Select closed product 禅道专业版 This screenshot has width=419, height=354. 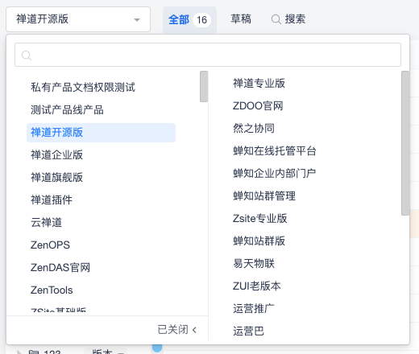click(x=259, y=84)
